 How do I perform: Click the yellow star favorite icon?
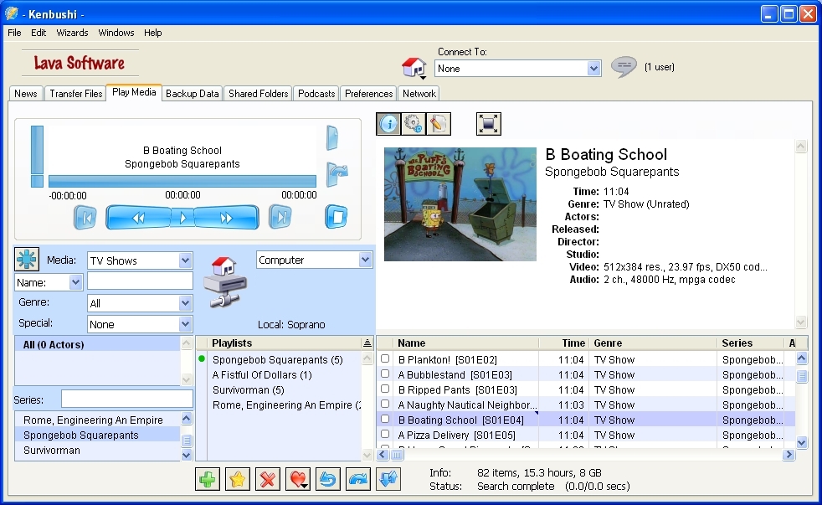[238, 479]
